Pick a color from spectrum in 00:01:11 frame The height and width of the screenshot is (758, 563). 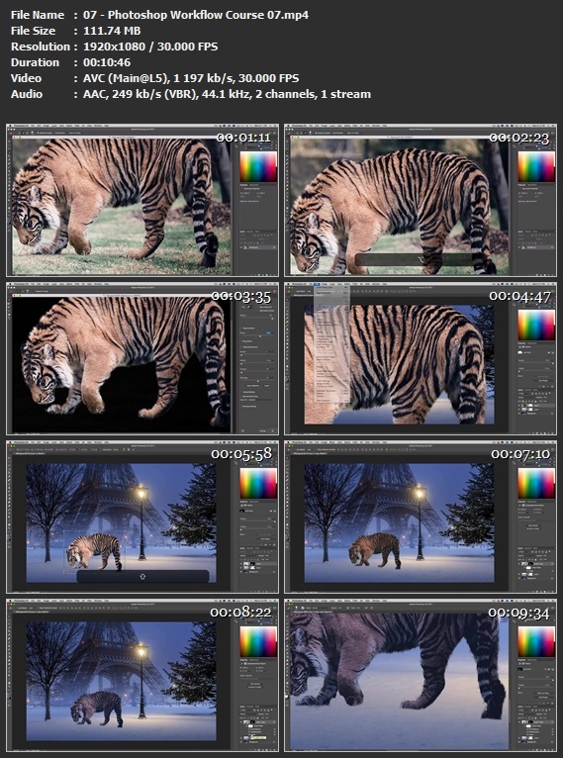(x=258, y=167)
